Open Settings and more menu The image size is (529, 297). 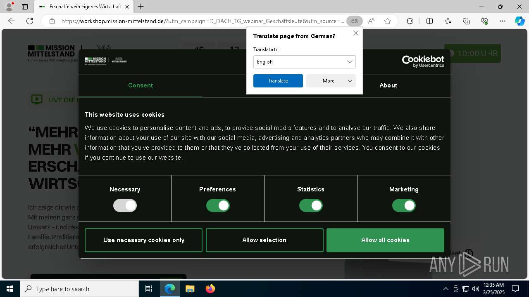tap(503, 21)
